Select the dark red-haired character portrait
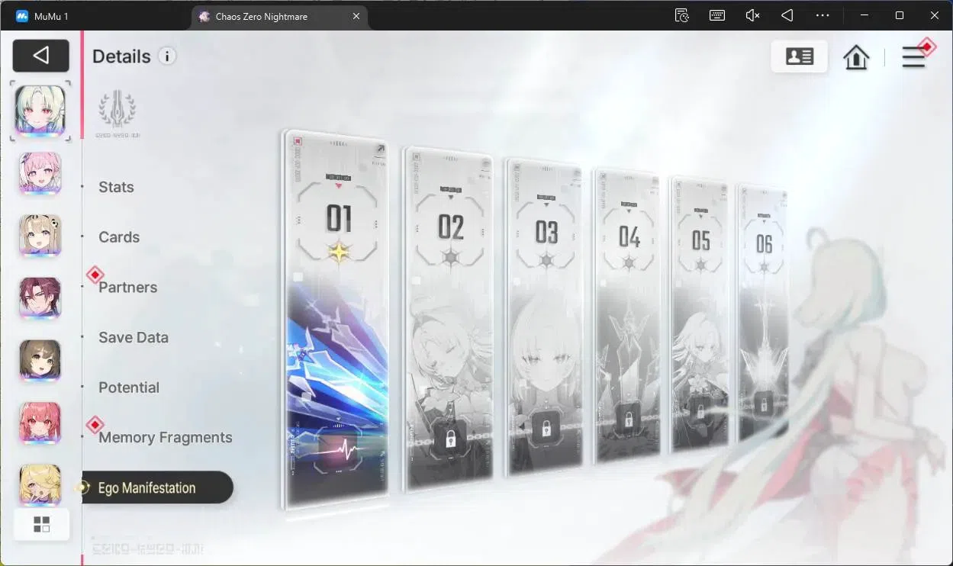 (40, 298)
